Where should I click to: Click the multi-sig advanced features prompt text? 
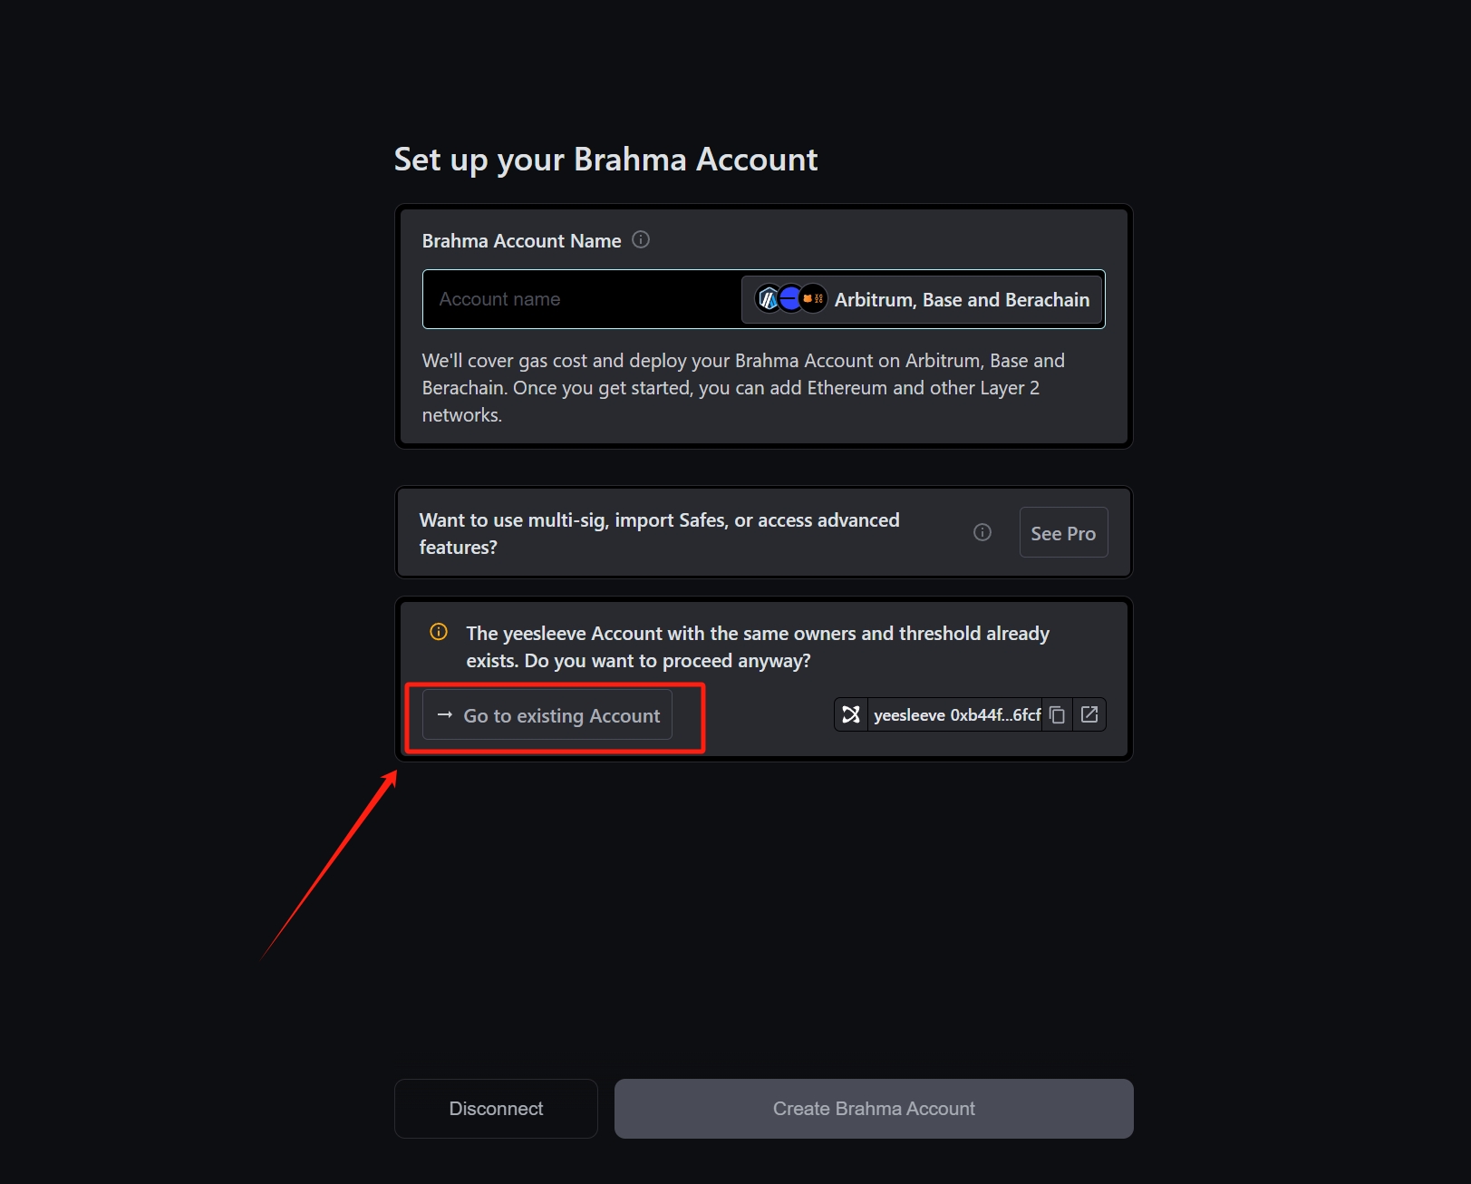coord(659,533)
